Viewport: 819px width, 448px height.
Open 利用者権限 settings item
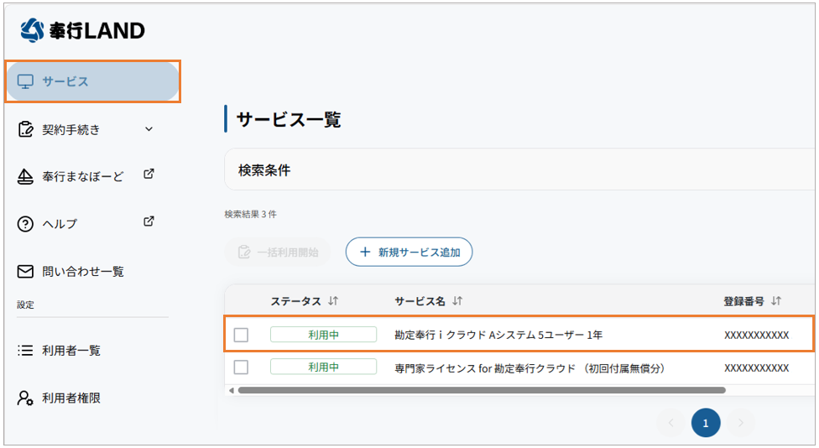coord(71,398)
